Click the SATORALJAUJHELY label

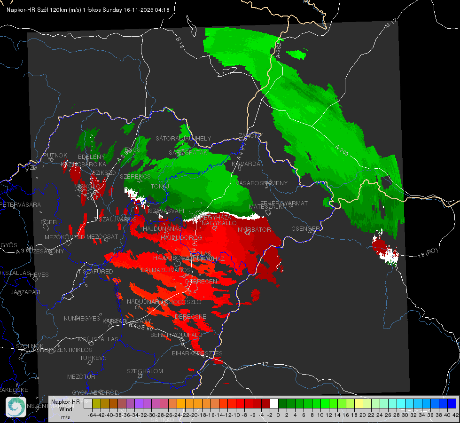point(183,138)
